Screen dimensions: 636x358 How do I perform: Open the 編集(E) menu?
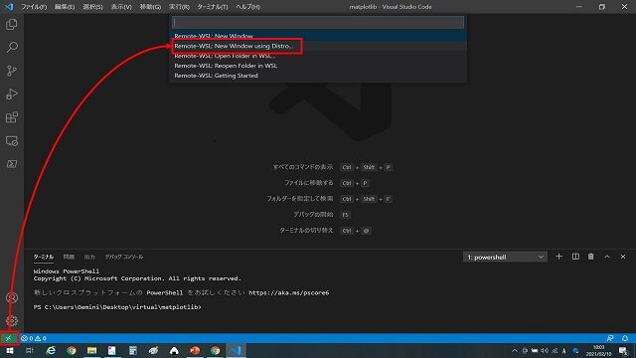click(x=65, y=7)
